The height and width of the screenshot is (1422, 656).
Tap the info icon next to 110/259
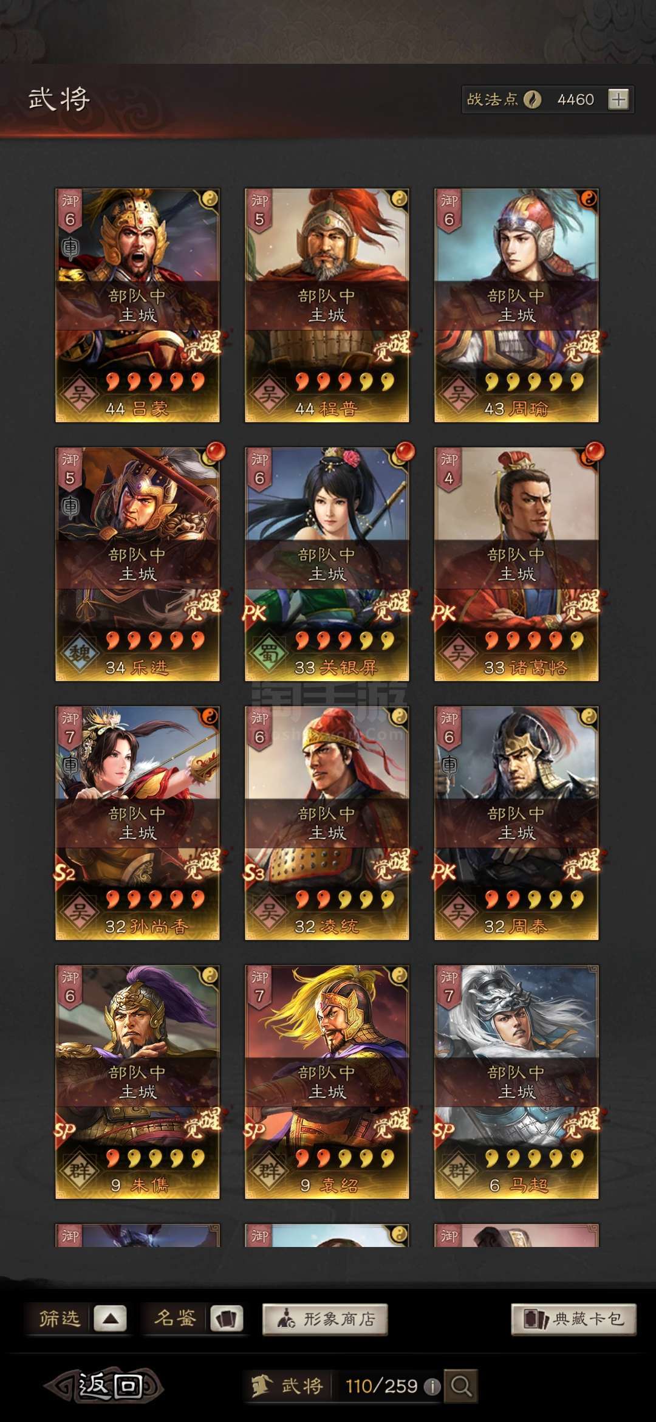click(x=432, y=1386)
